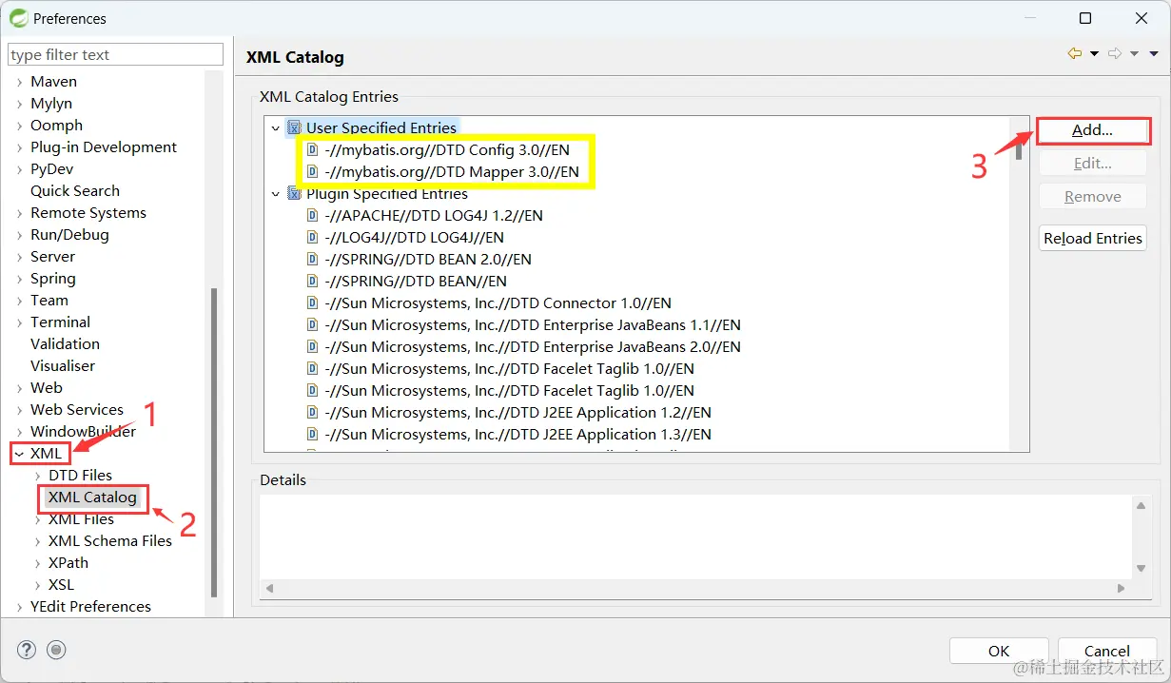The width and height of the screenshot is (1171, 683).
Task: Click icon beside SPRING//DTD BEAN//EN
Action: [x=312, y=282]
